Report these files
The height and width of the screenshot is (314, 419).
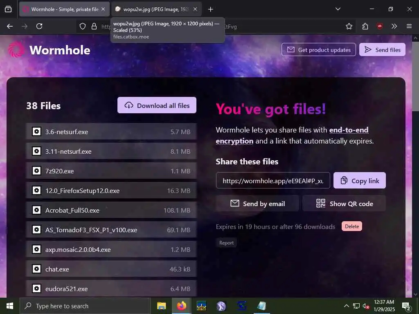(x=226, y=243)
